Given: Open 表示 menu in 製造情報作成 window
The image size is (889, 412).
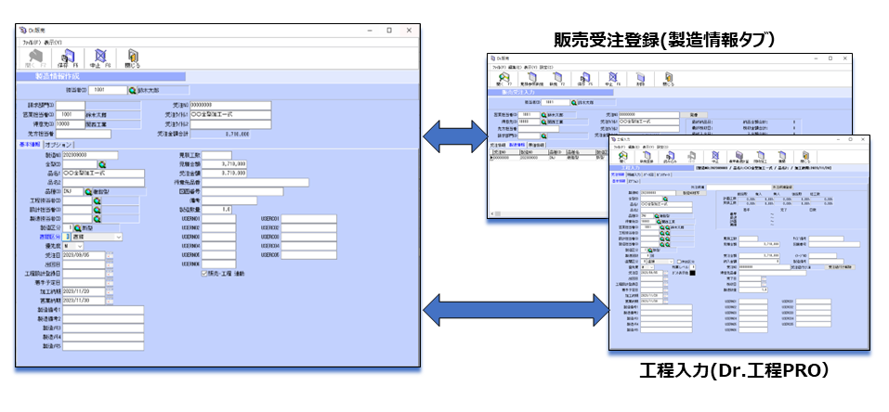Looking at the screenshot, I should point(53,43).
